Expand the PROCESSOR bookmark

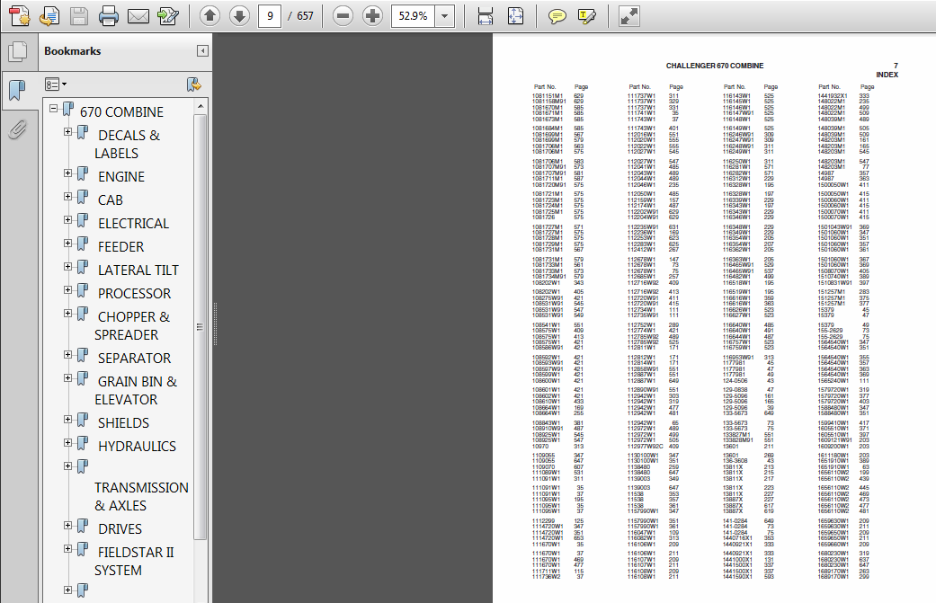point(68,290)
